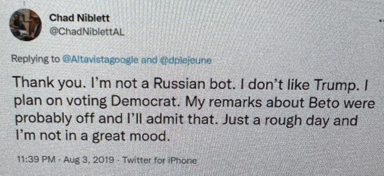This screenshot has width=384, height=176.
Task: Open the @ChadNiblettAL handle link
Action: click(87, 32)
